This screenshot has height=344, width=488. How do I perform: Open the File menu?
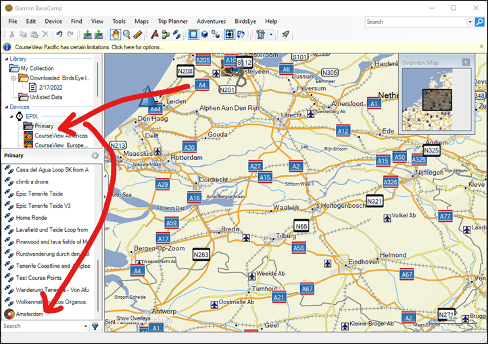[13, 21]
